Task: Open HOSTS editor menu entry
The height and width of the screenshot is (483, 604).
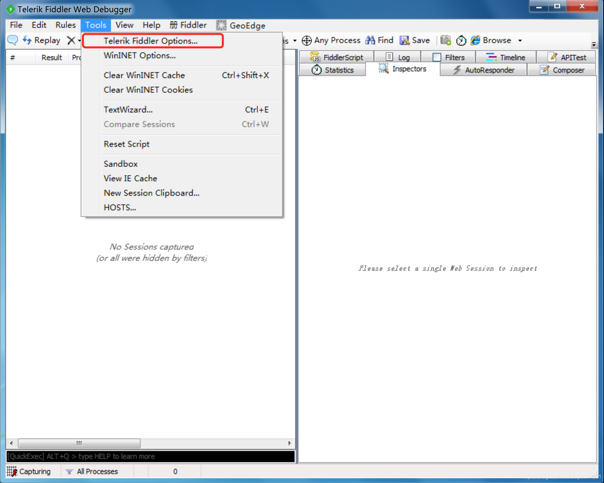Action: pyautogui.click(x=182, y=208)
